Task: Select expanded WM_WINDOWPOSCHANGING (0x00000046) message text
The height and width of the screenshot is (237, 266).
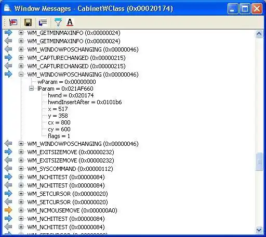Action: click(x=83, y=74)
